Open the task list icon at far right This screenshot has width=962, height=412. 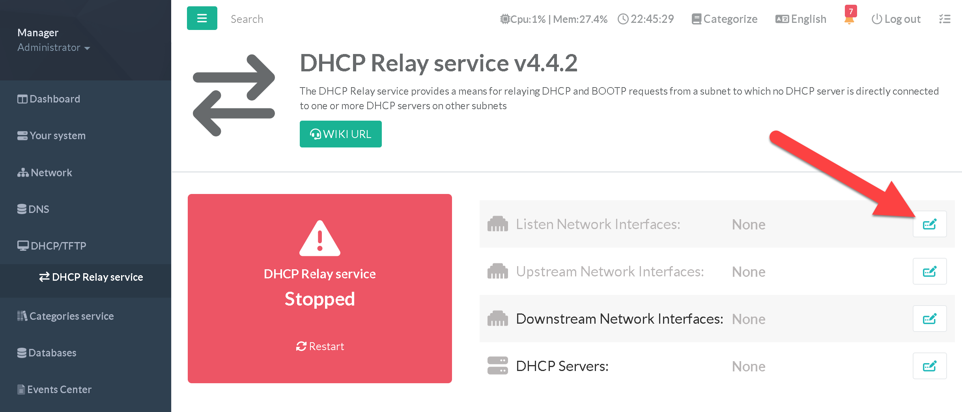[945, 19]
